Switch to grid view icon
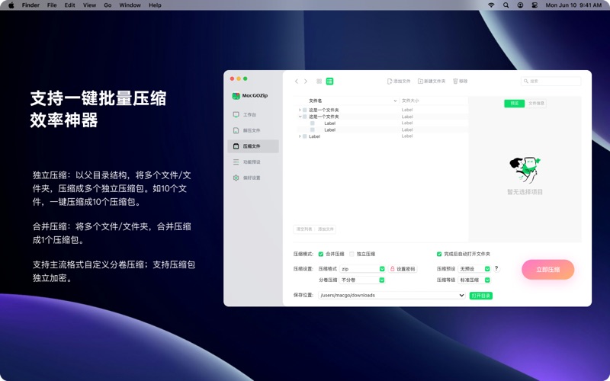The width and height of the screenshot is (610, 381). [319, 82]
